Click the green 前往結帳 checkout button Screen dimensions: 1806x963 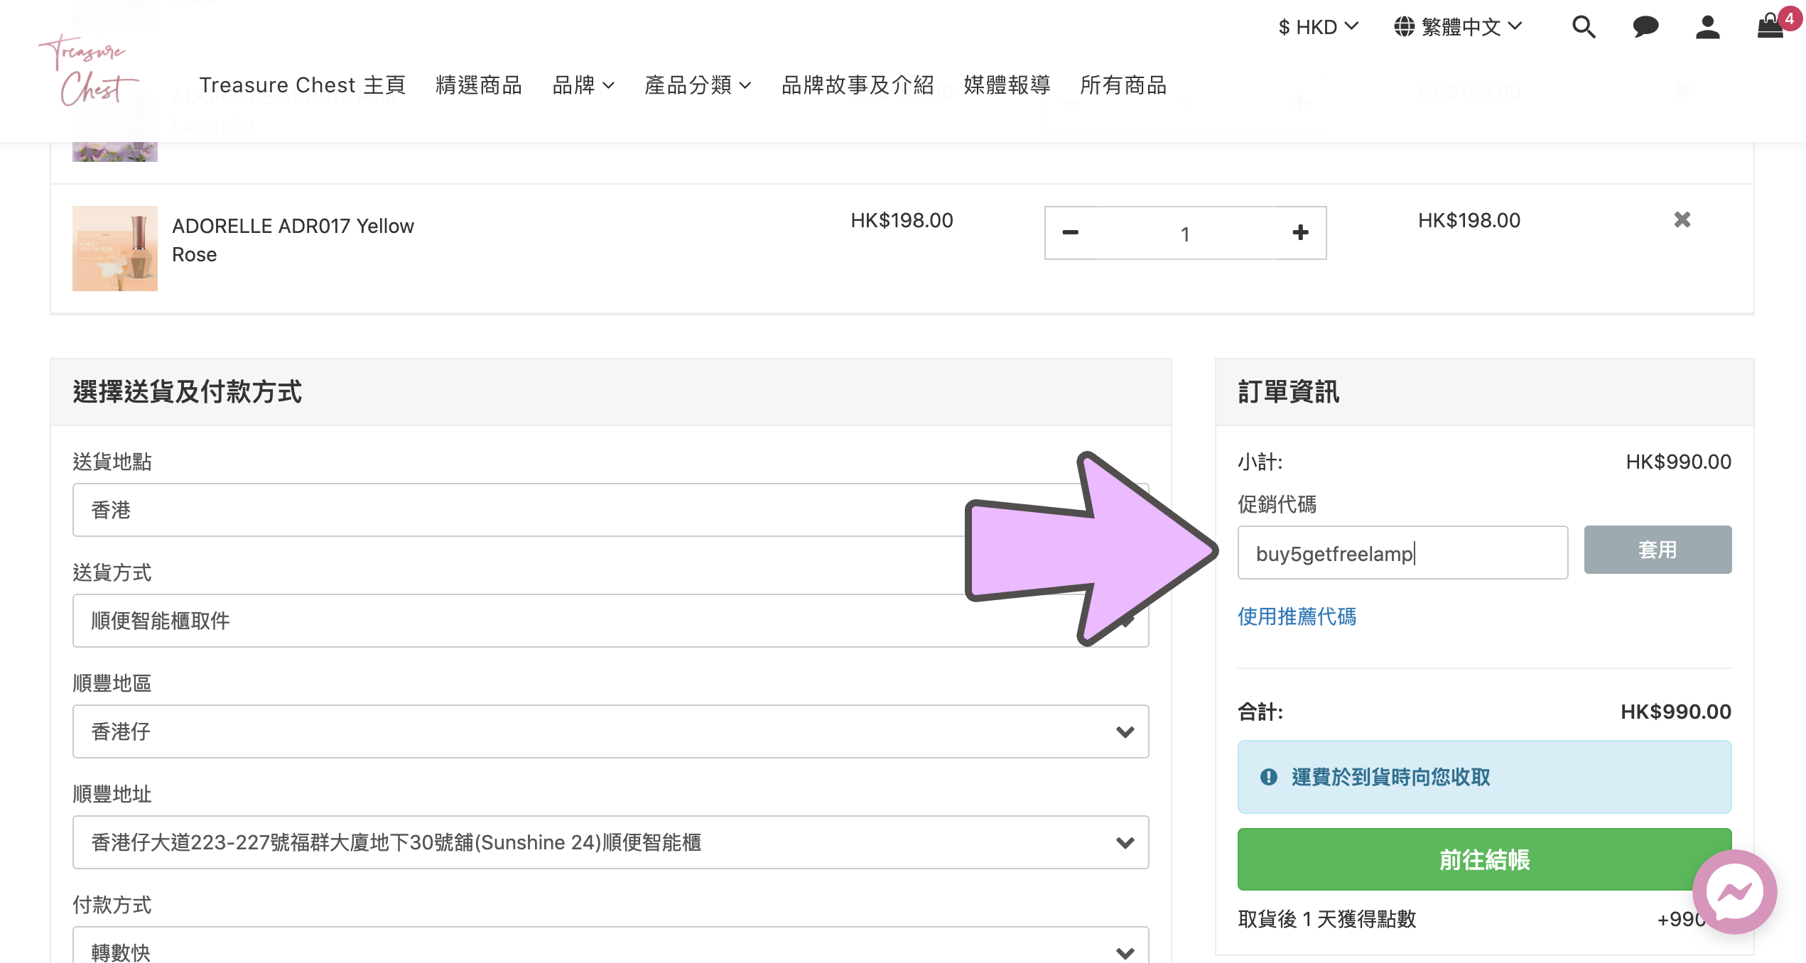pyautogui.click(x=1483, y=859)
